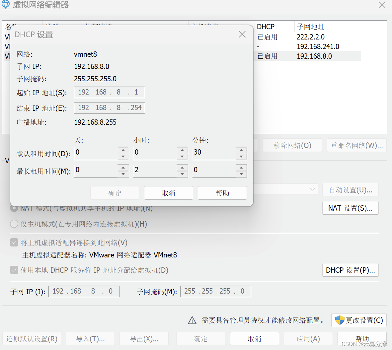Toggle 使用本地 DHCP 服务 checkbox

pyautogui.click(x=14, y=270)
